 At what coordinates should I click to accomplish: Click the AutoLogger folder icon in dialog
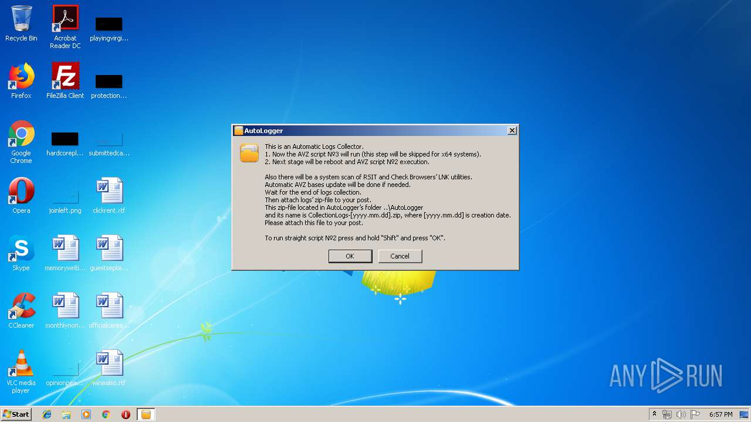coord(249,152)
